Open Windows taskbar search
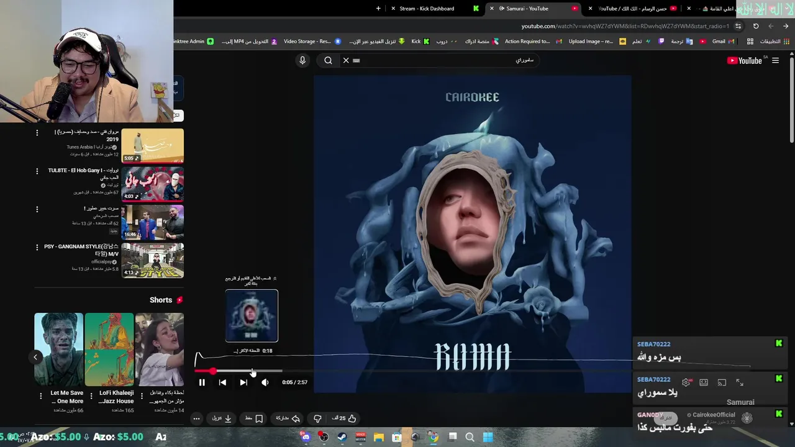The image size is (795, 447). (470, 437)
